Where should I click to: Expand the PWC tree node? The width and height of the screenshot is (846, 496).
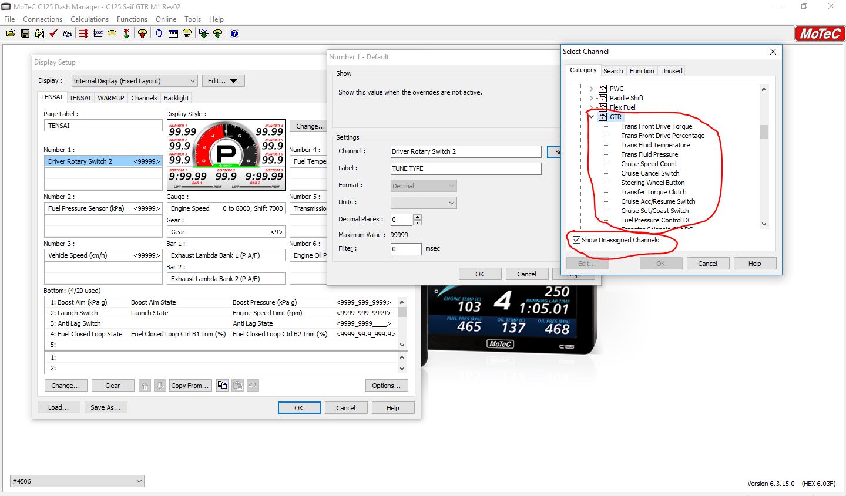[592, 89]
